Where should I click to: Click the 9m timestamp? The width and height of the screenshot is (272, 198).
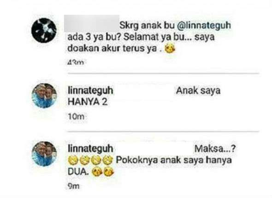pyautogui.click(x=74, y=186)
